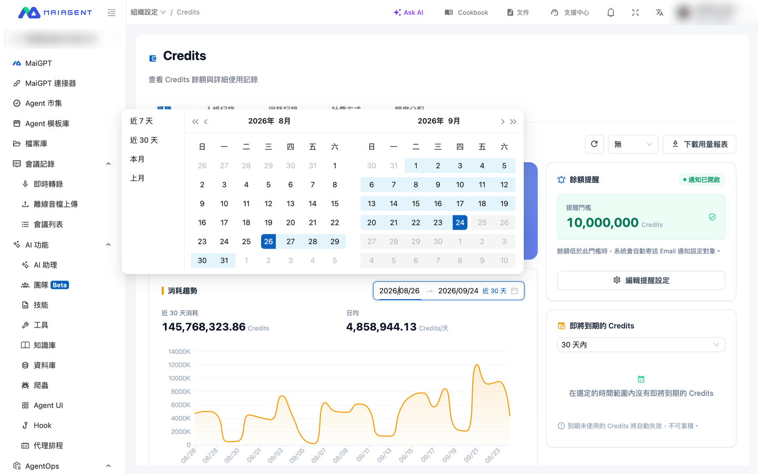Click the date range calendar icon
The height and width of the screenshot is (474, 758).
tap(515, 291)
